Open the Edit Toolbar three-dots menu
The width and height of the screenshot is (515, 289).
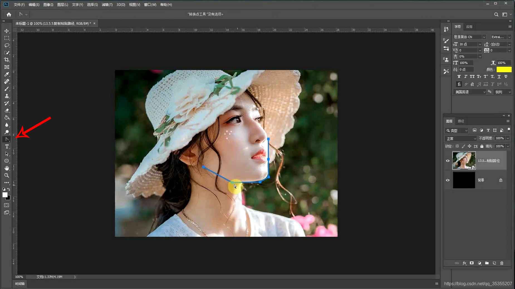tap(7, 183)
